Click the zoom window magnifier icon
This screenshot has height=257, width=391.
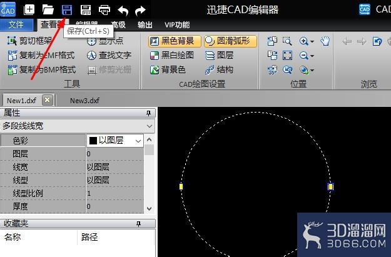pos(287,41)
